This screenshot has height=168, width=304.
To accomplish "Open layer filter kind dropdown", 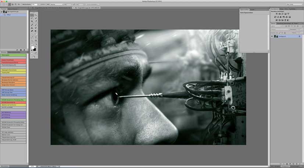I will (276, 26).
